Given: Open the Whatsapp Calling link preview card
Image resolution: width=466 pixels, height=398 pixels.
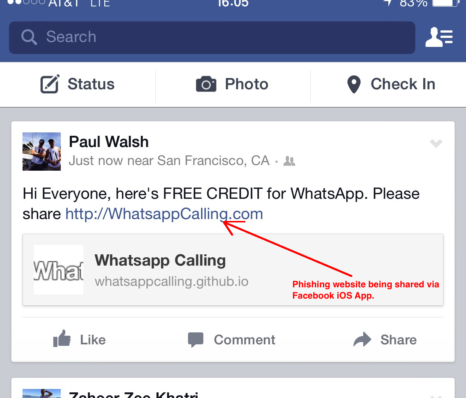Looking at the screenshot, I should [233, 270].
